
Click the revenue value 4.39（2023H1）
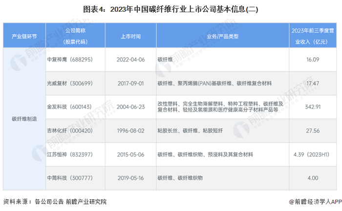(311, 154)
